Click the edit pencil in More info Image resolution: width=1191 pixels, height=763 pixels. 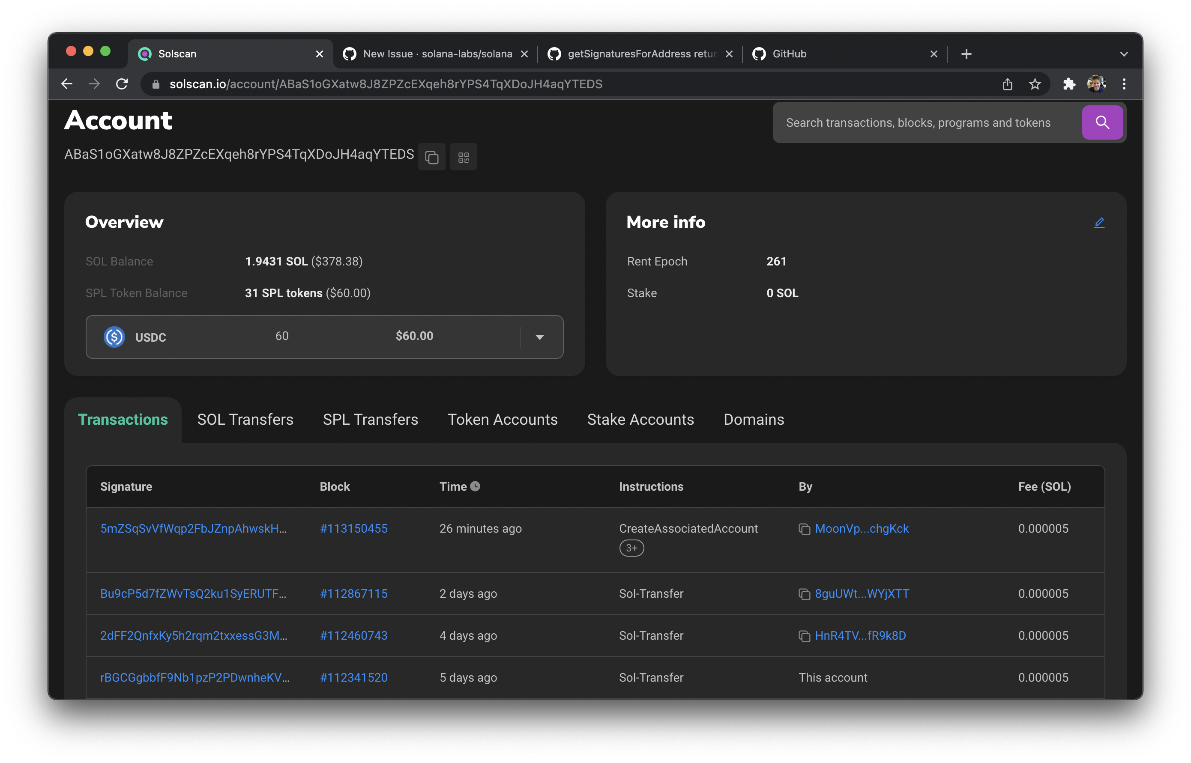(x=1099, y=223)
